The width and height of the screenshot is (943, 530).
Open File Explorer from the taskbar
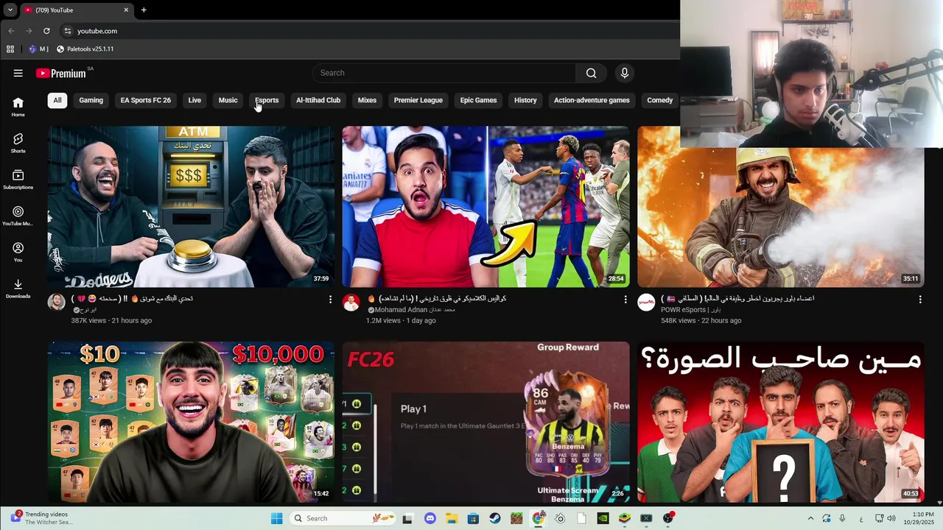(452, 518)
